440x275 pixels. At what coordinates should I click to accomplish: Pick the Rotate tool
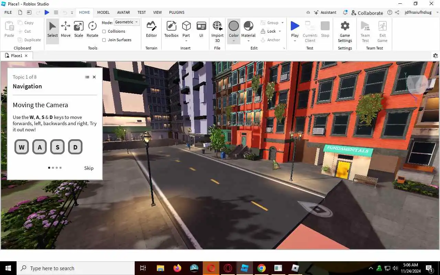click(x=92, y=30)
